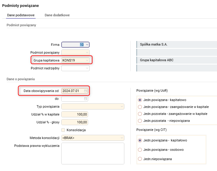The width and height of the screenshot is (217, 171).
Task: Choose Jedn.powiązana - osobowo option
Action: tap(140, 150)
